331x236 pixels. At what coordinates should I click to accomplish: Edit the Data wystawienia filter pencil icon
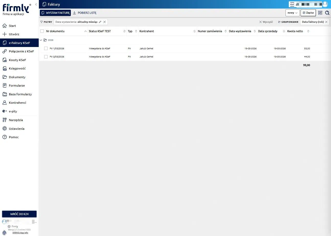tap(100, 22)
